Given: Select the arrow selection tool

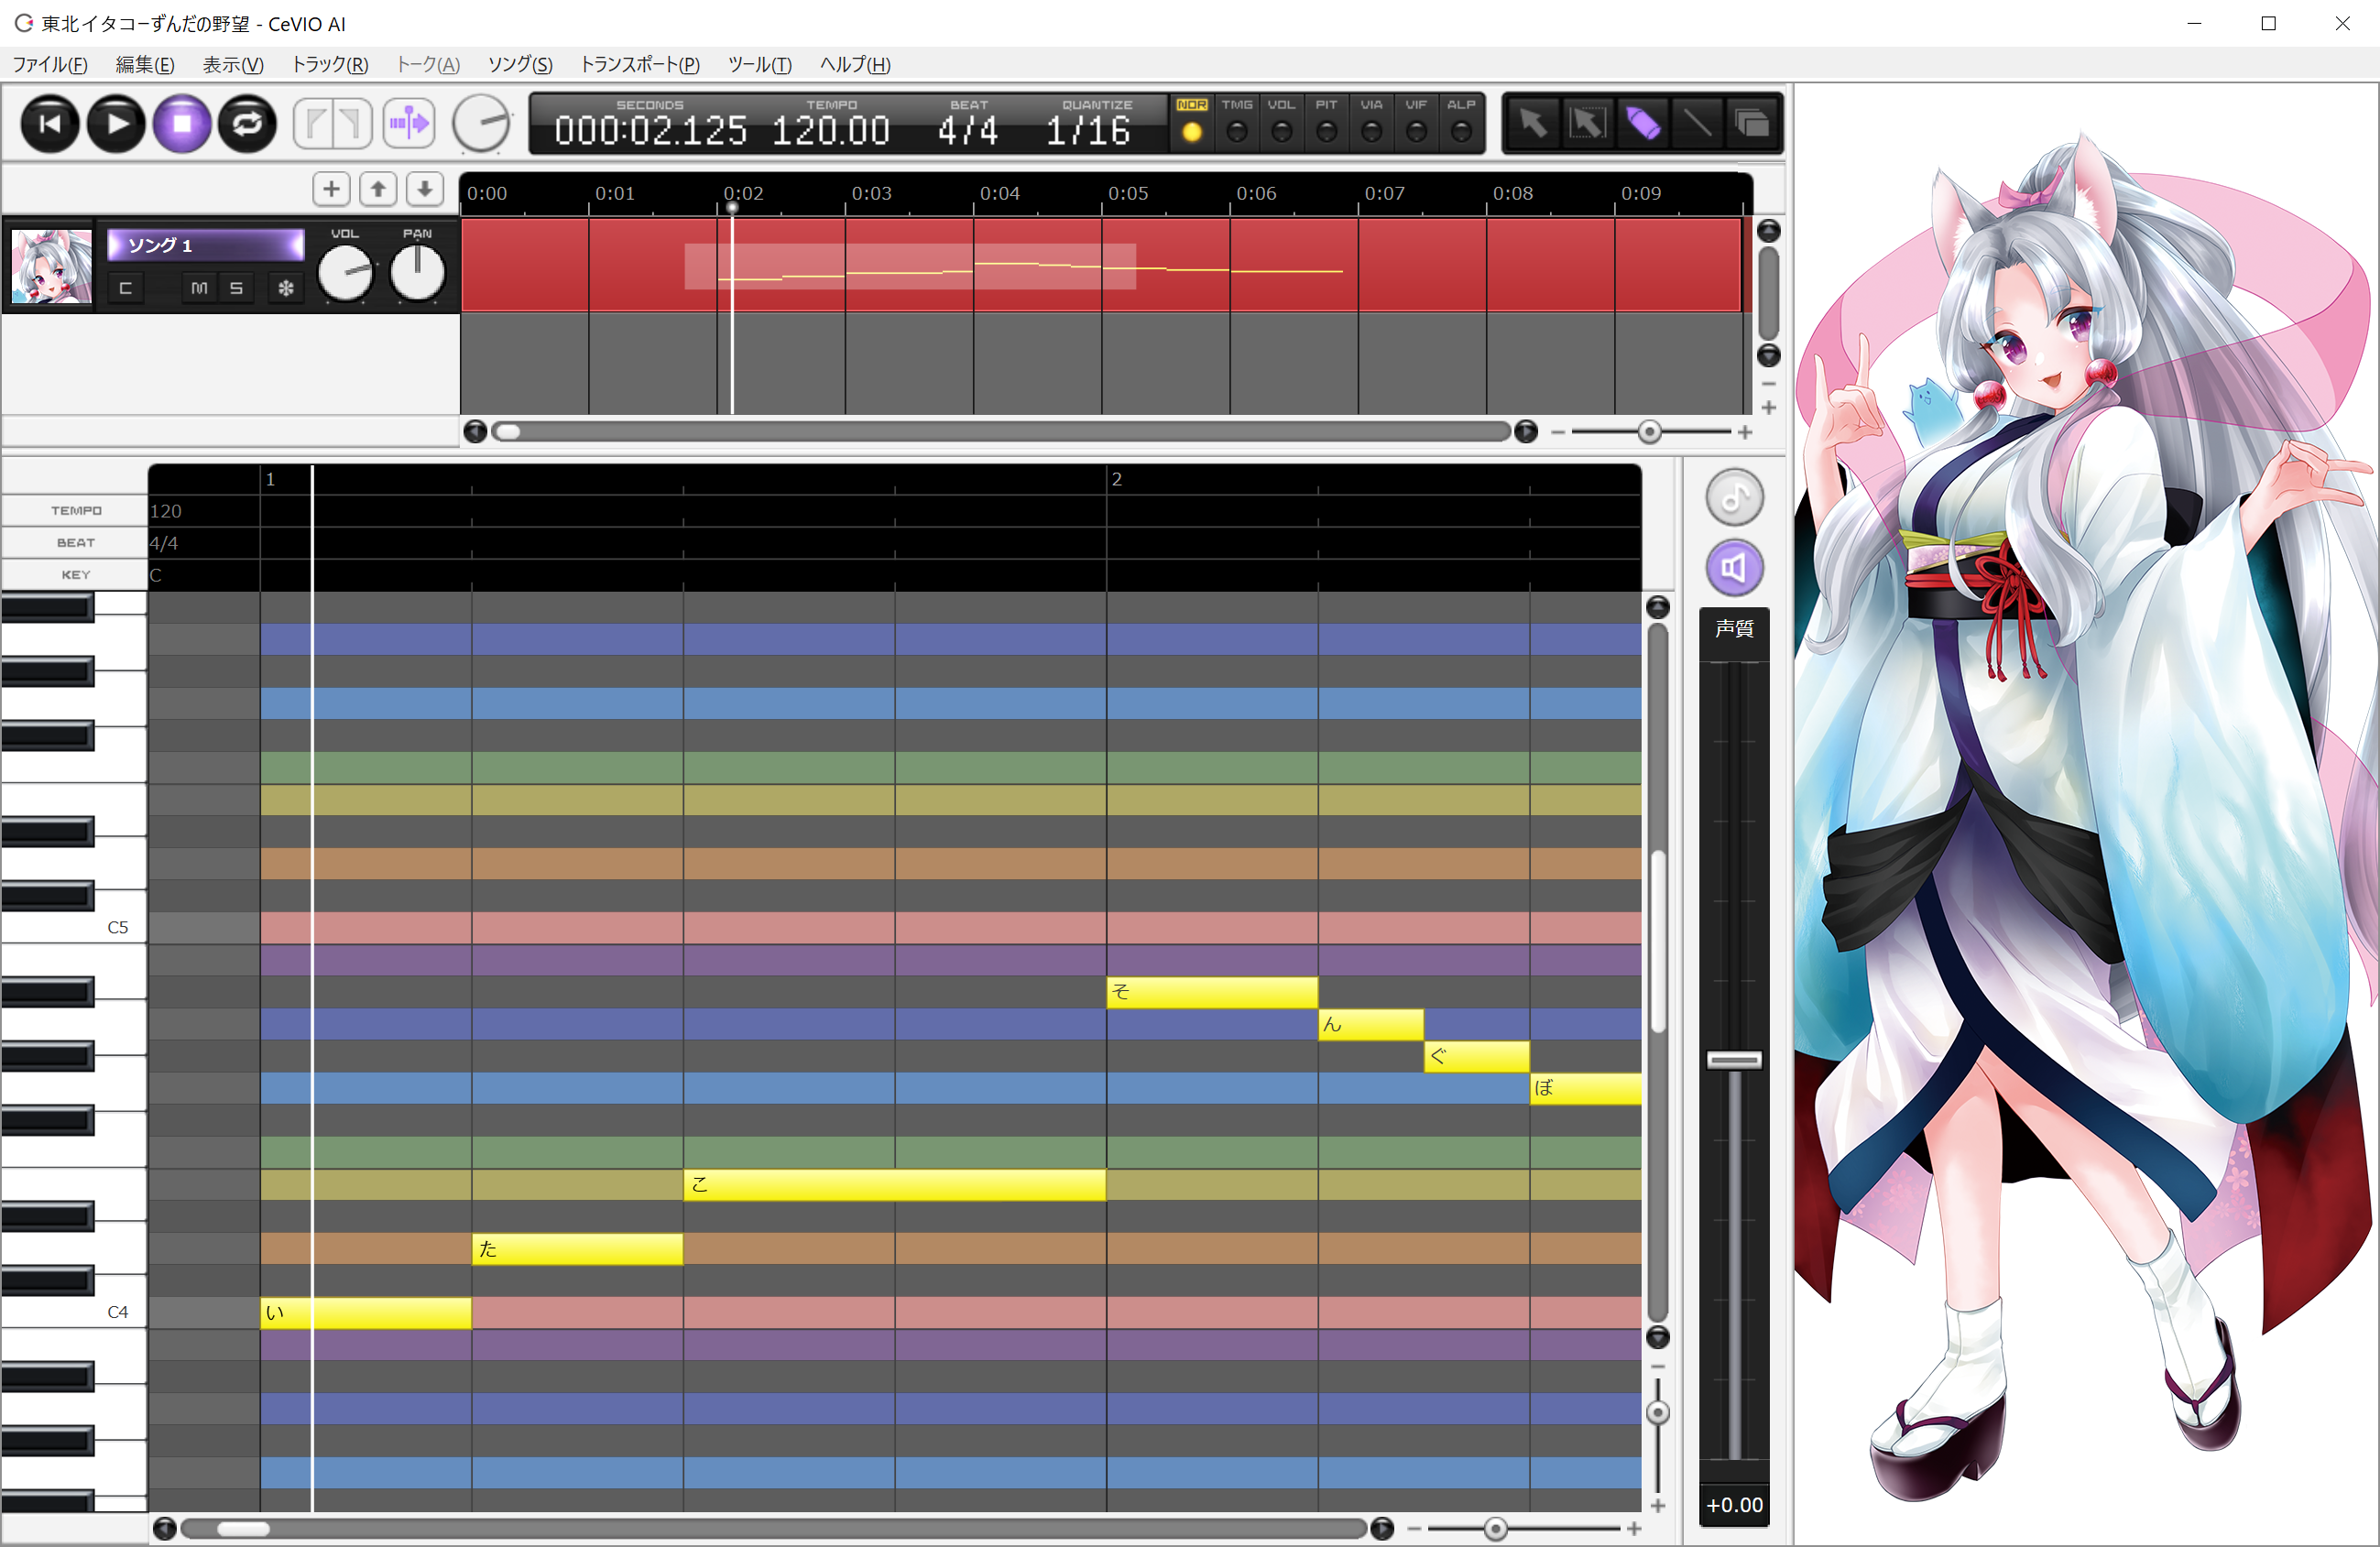Looking at the screenshot, I should pos(1533,124).
